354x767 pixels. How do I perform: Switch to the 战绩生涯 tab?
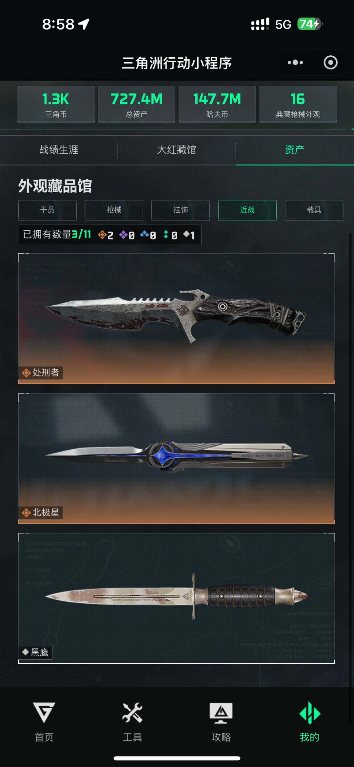(59, 150)
